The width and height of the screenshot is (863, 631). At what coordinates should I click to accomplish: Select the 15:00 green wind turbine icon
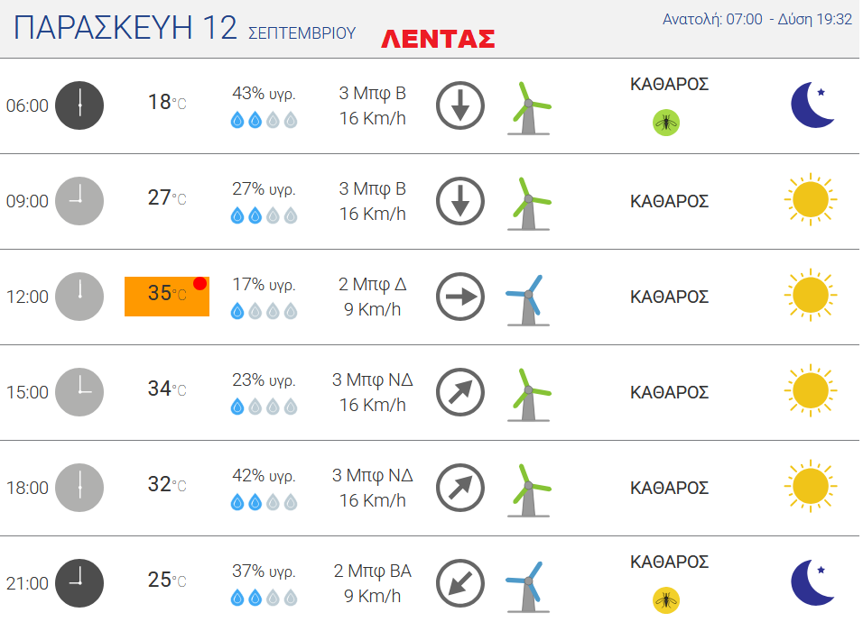click(x=528, y=395)
